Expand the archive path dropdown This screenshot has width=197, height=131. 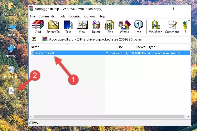pos(189,39)
